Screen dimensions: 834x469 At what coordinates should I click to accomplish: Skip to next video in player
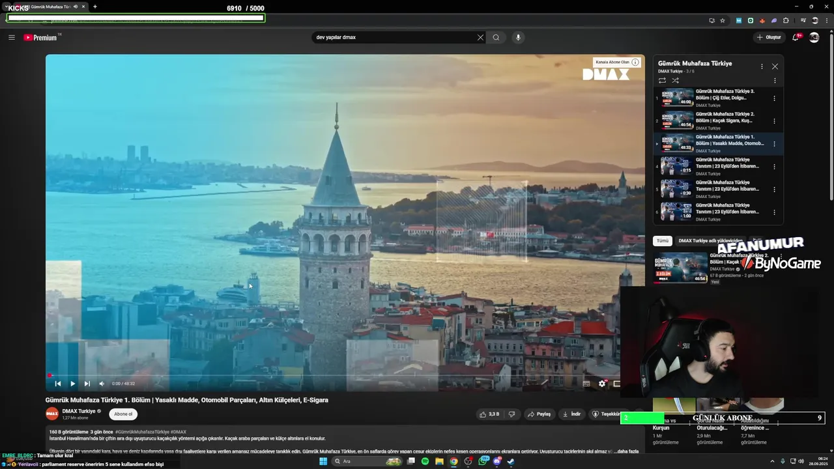pyautogui.click(x=87, y=384)
